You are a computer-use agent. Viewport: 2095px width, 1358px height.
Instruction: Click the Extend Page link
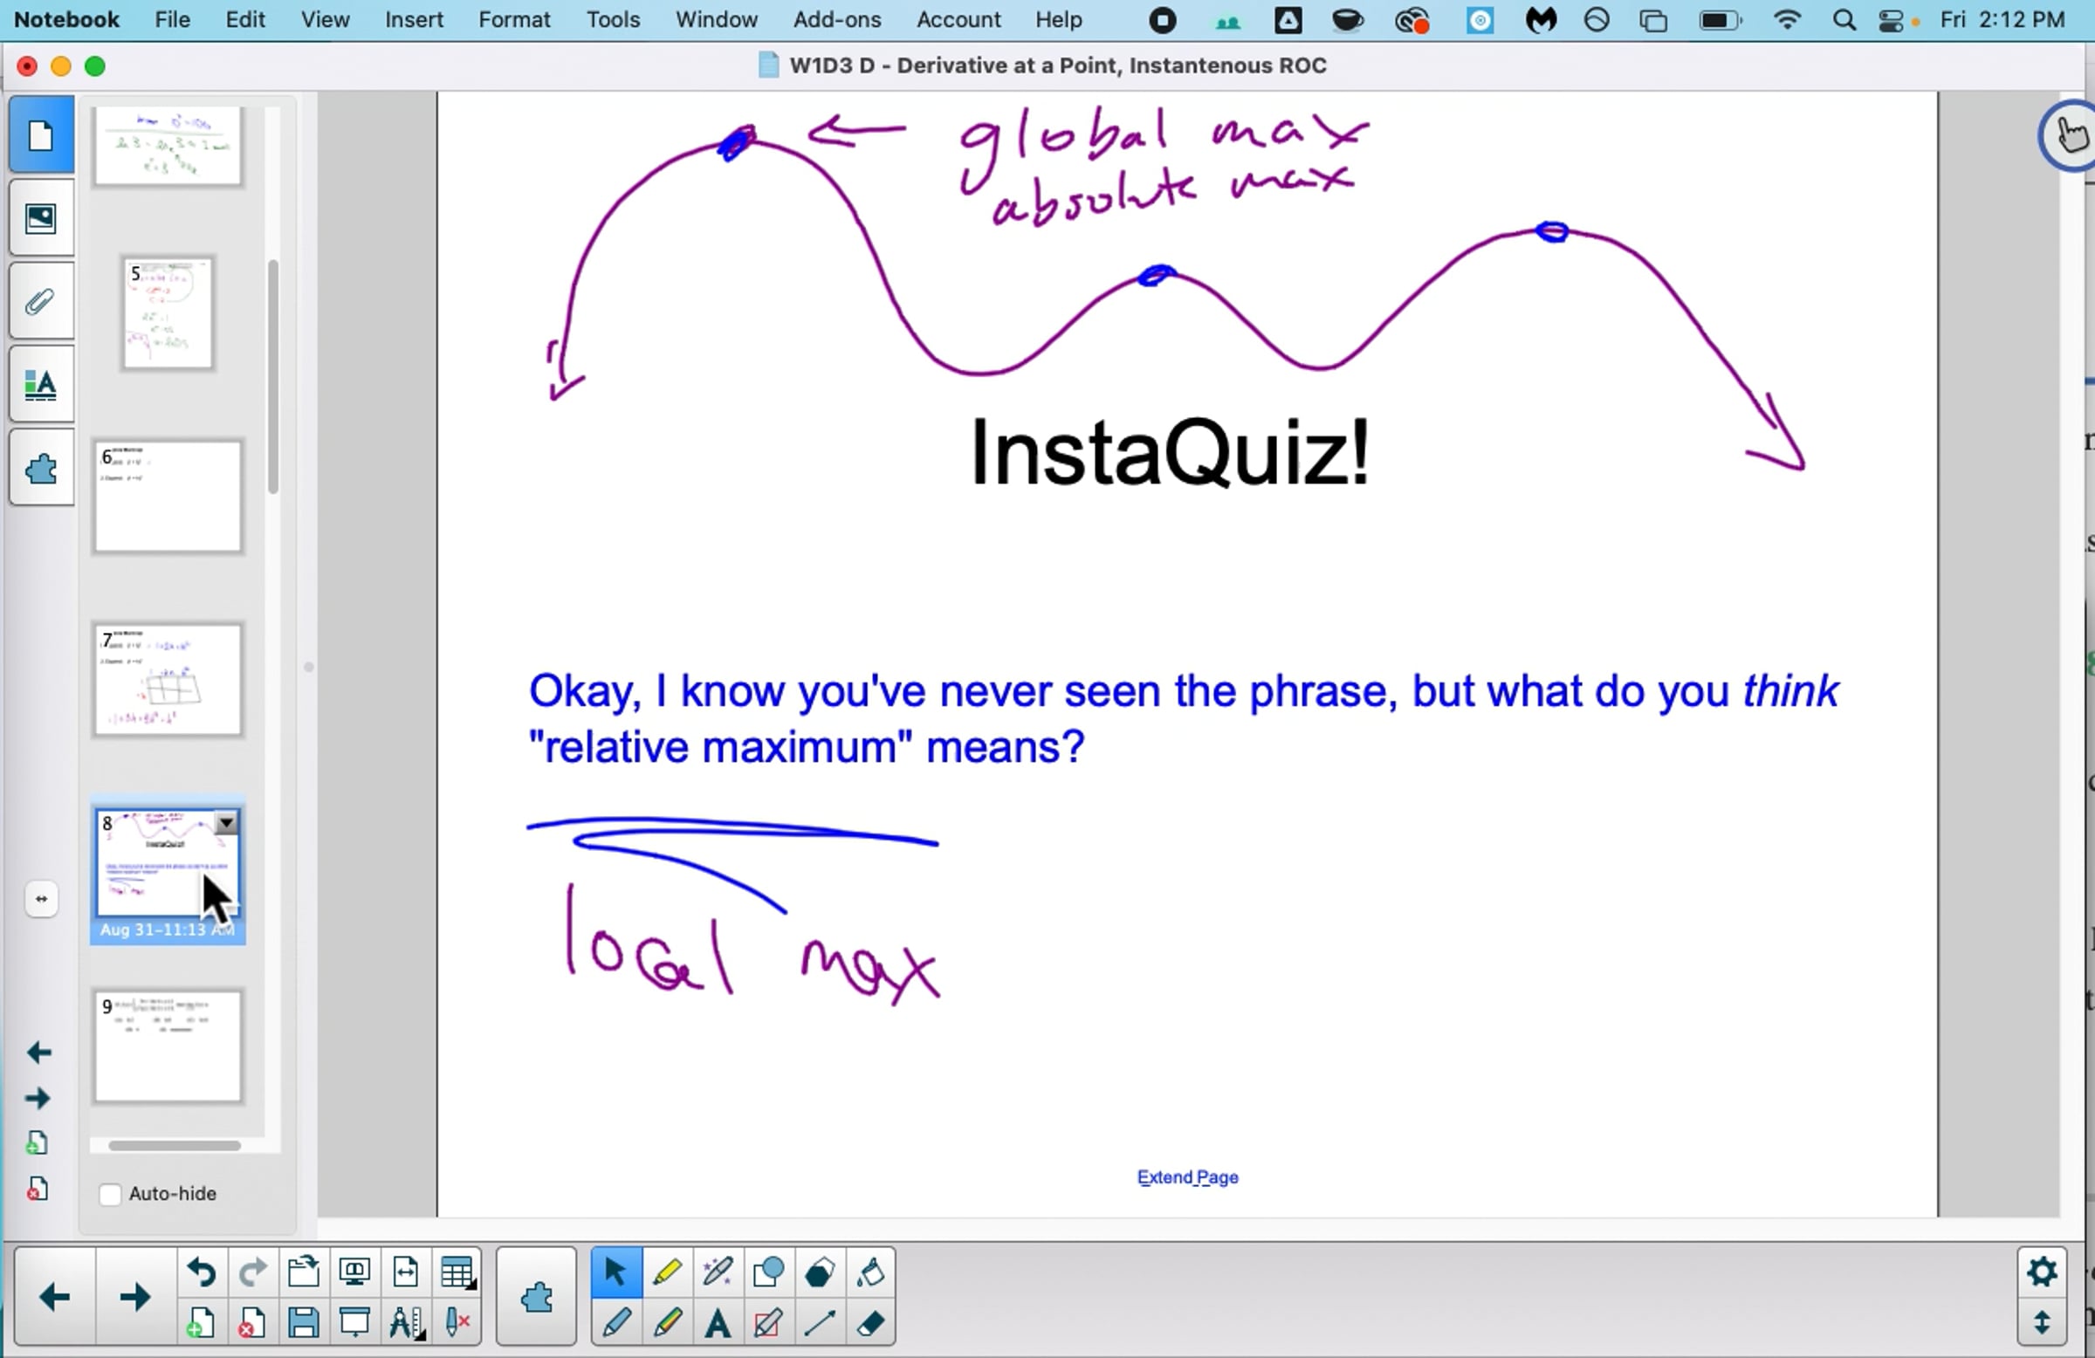click(x=1186, y=1177)
